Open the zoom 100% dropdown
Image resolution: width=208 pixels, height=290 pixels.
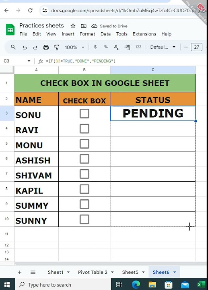[74, 48]
